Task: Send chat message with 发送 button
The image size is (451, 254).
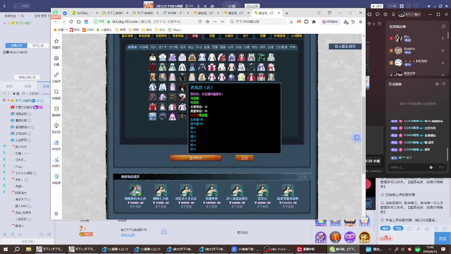Action: coord(443,239)
